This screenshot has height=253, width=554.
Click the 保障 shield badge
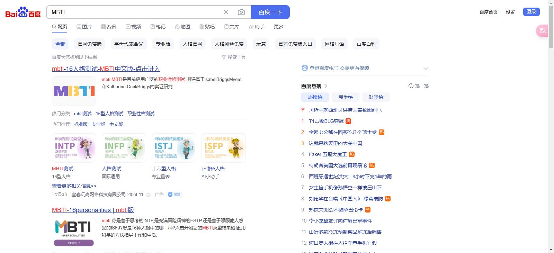pyautogui.click(x=175, y=195)
